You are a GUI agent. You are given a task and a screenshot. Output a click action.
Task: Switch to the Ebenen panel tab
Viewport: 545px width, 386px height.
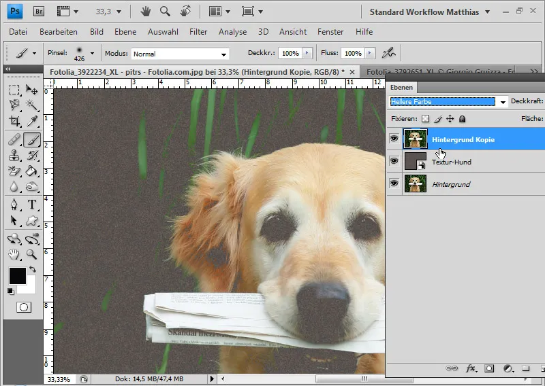[x=401, y=88]
